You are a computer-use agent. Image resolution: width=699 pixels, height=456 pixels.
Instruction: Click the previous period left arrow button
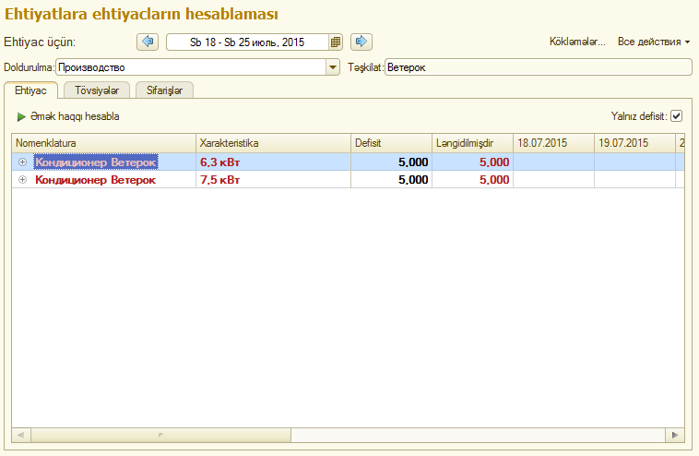148,42
